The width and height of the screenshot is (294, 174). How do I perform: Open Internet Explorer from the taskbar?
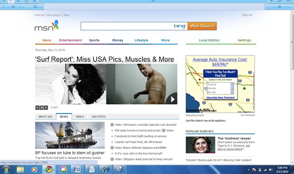(106, 169)
